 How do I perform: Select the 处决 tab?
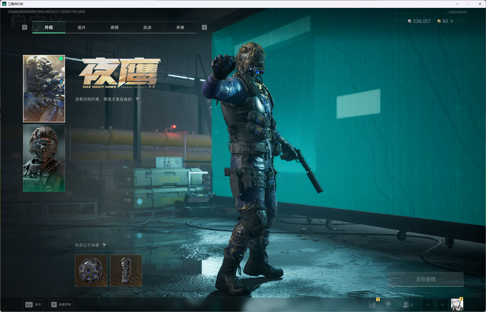[x=147, y=27]
